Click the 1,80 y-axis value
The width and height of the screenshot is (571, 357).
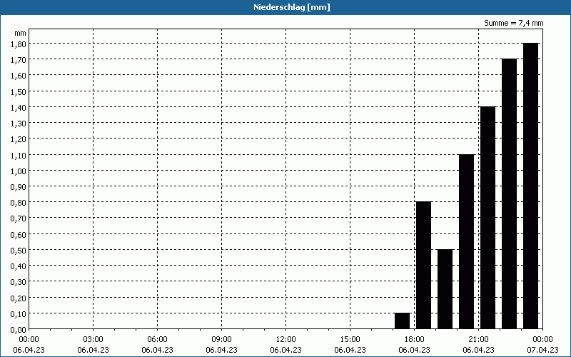pos(19,44)
